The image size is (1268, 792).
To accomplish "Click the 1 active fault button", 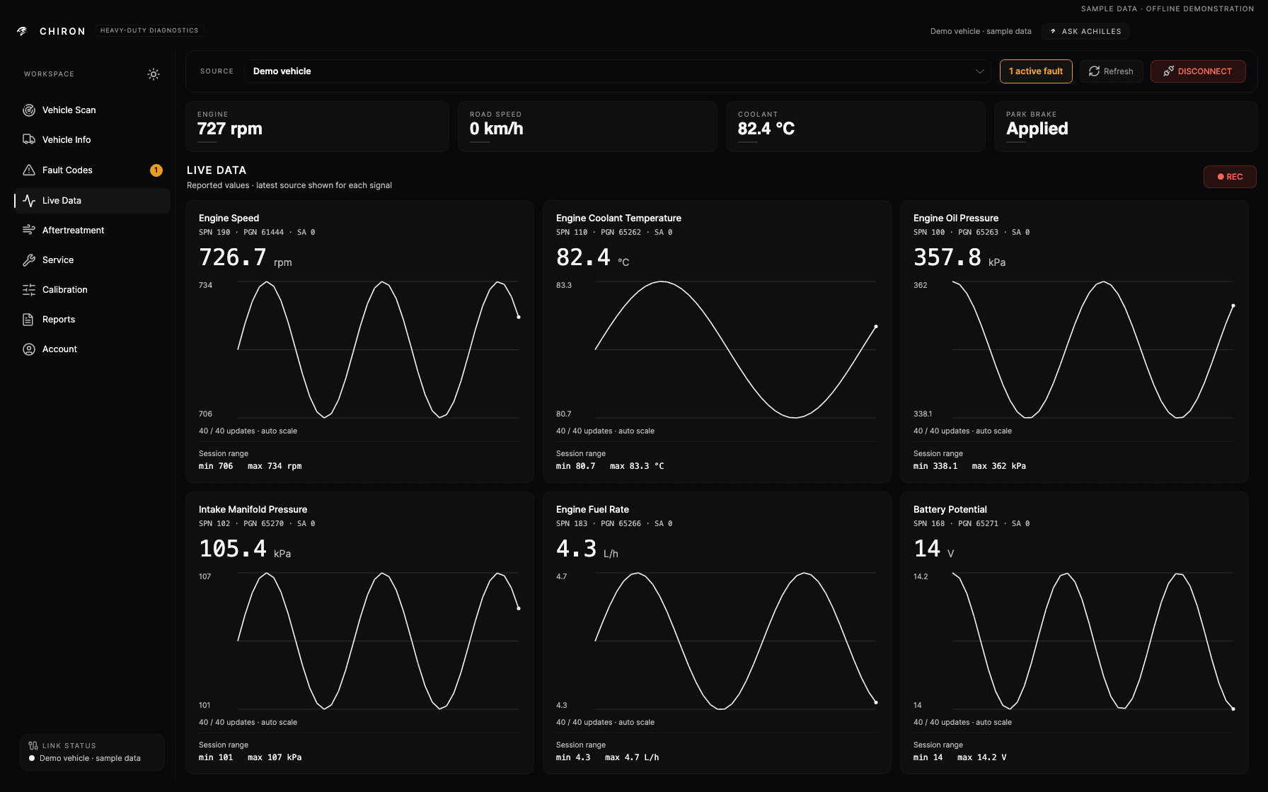I will 1036,71.
